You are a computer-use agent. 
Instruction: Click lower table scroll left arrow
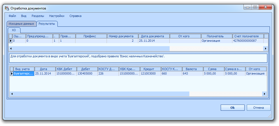tap(12, 94)
